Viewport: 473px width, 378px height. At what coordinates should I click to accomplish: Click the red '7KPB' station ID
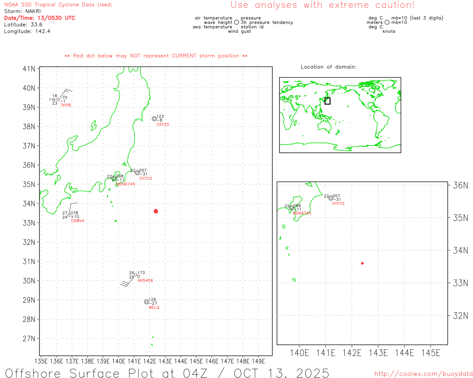pos(65,105)
